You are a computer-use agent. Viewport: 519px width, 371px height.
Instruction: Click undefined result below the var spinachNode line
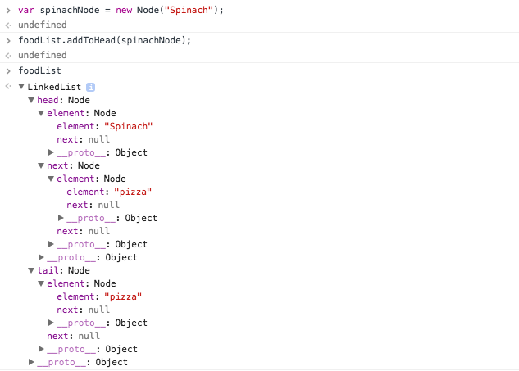click(x=43, y=25)
